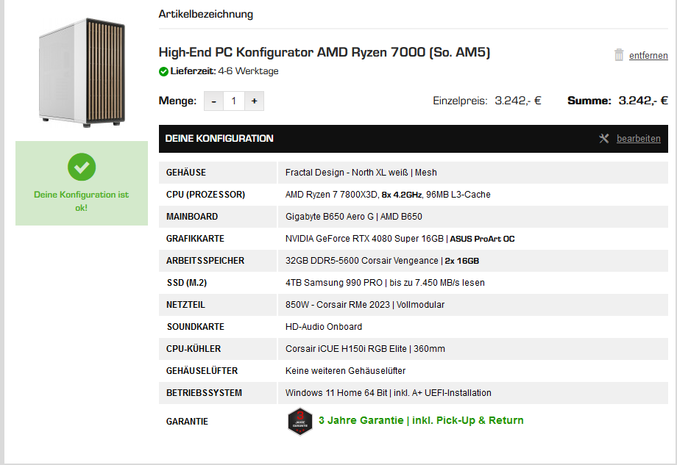
Task: Click the BETRIEBSSYSTEM row label
Action: pos(205,392)
